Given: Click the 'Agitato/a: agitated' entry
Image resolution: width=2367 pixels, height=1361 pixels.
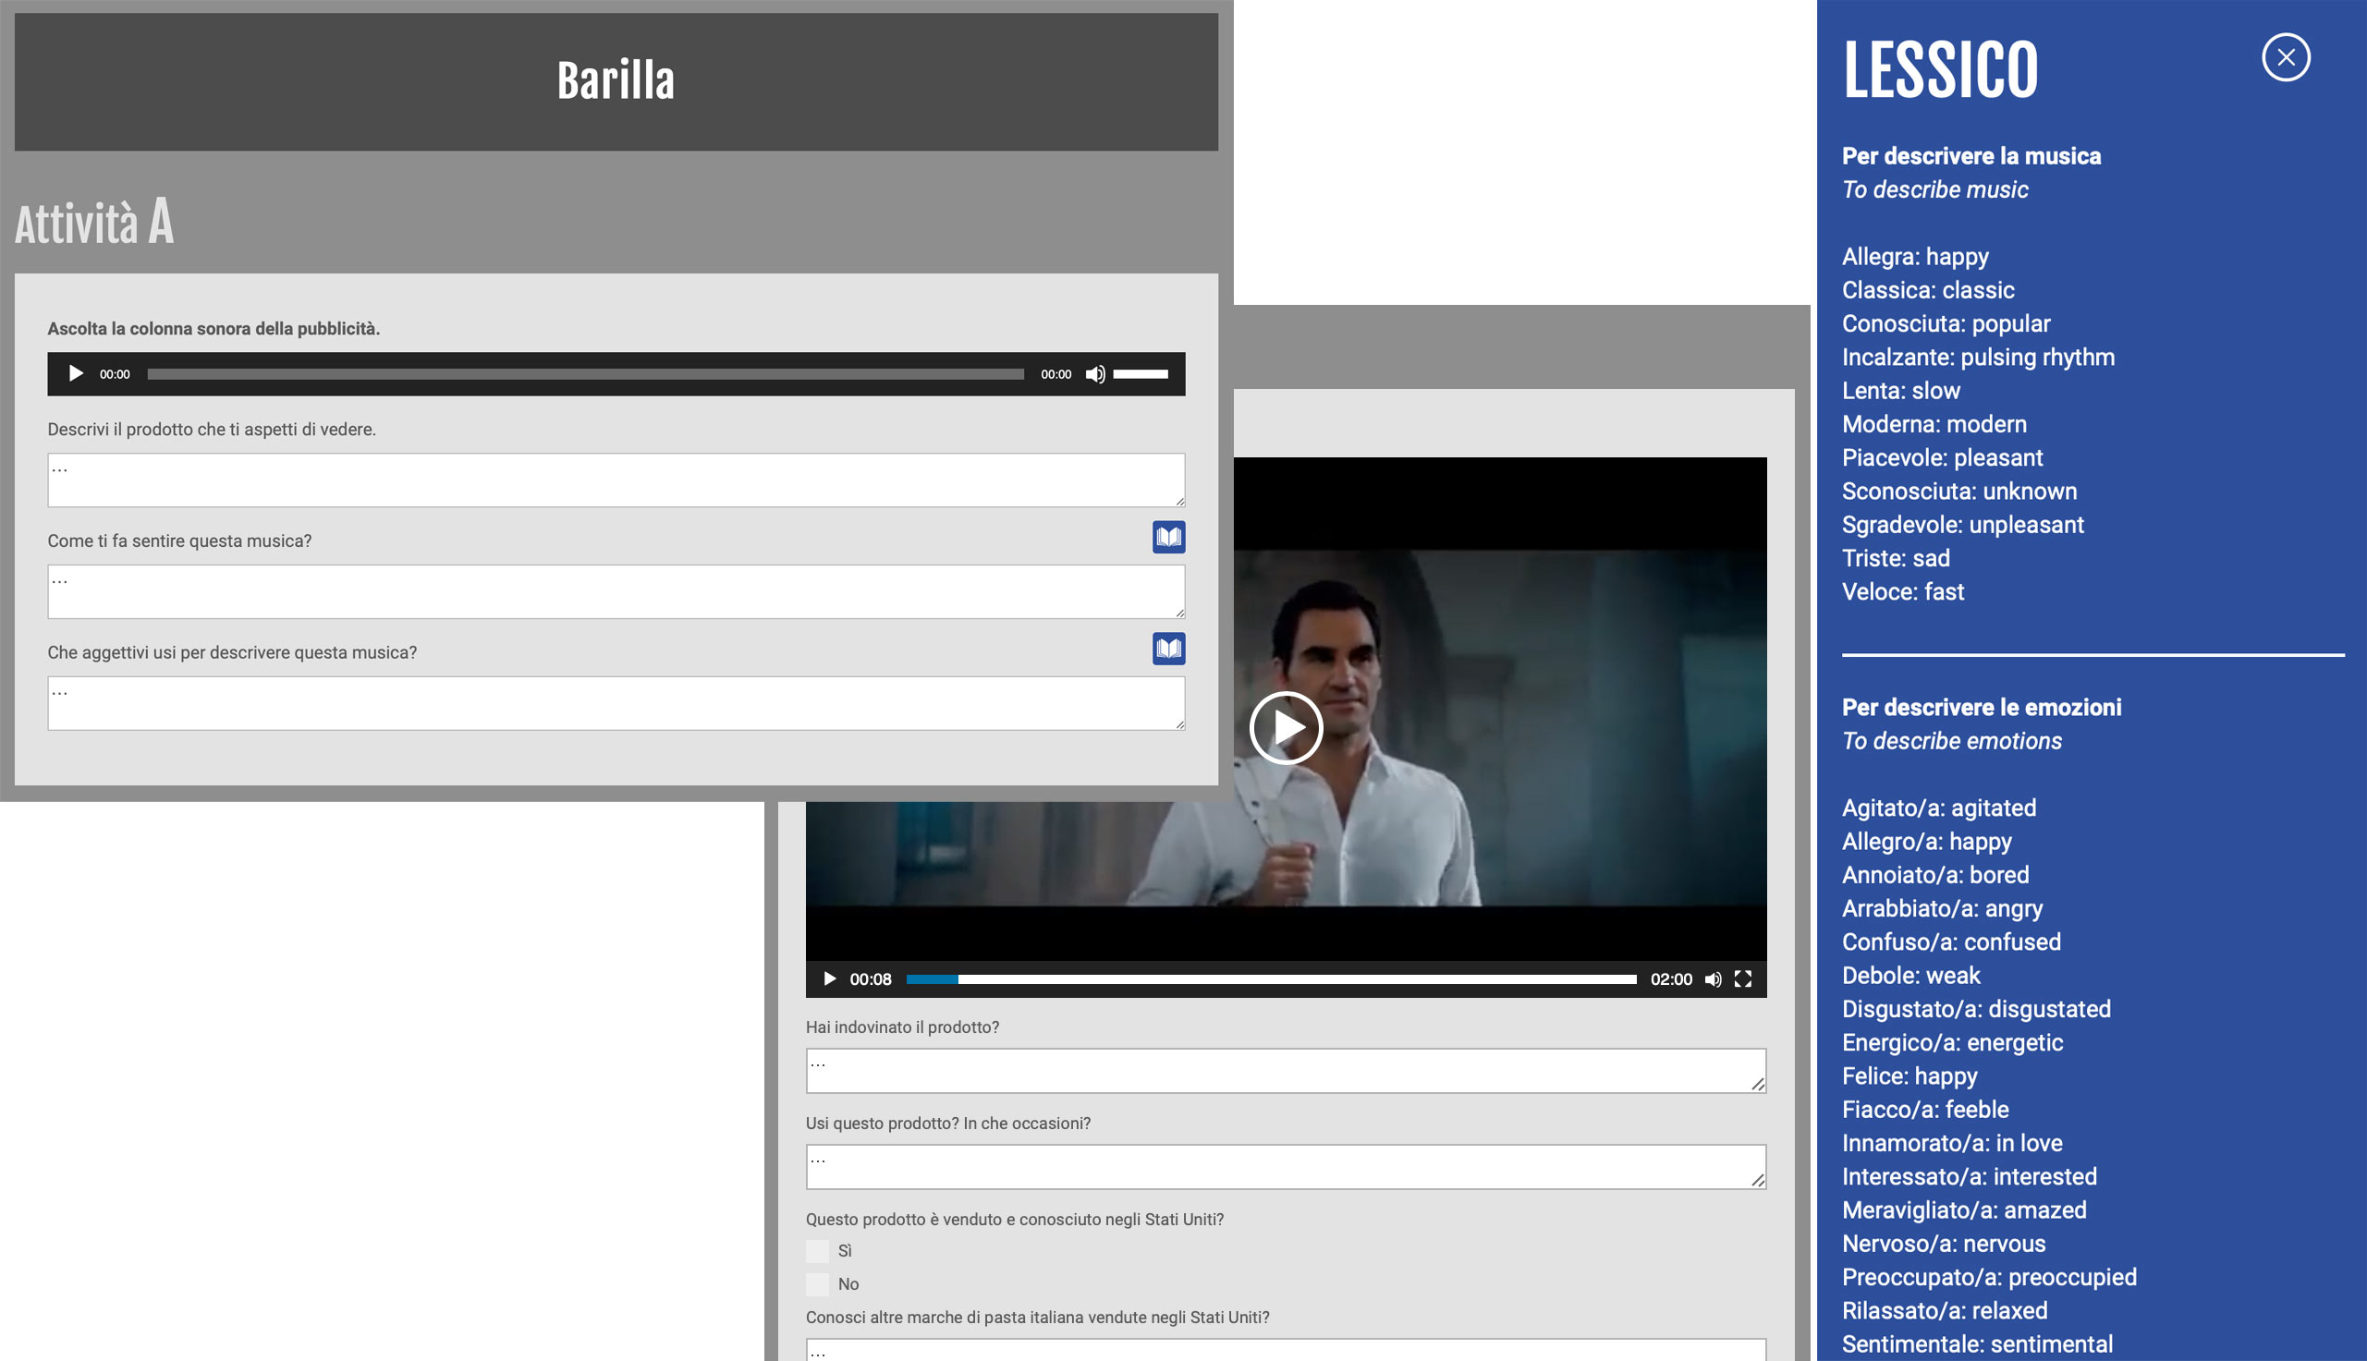Looking at the screenshot, I should point(1939,808).
